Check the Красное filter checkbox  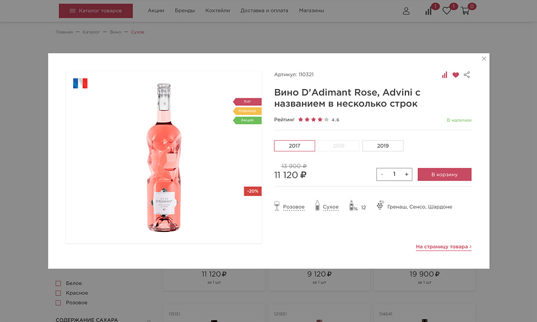[x=57, y=292]
